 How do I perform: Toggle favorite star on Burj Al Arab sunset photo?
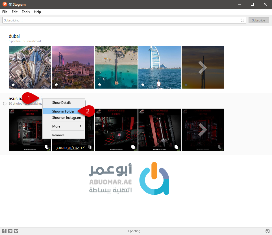[56, 85]
